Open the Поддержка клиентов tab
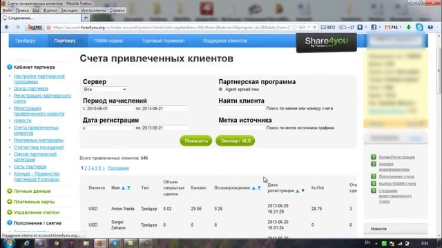The image size is (442, 248). 225,41
